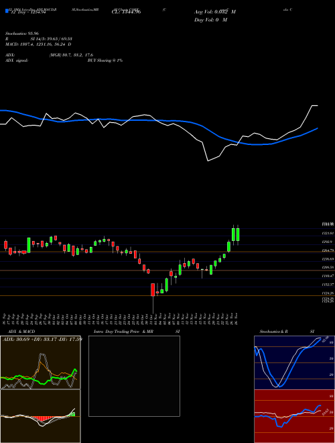Viewport: 335px width, 443px height.
Task: Click the 1292.9 price axis label
Action: click(x=327, y=242)
